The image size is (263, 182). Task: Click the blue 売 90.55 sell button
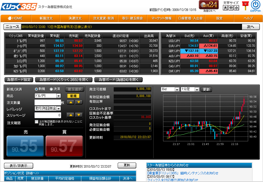pos(25,146)
